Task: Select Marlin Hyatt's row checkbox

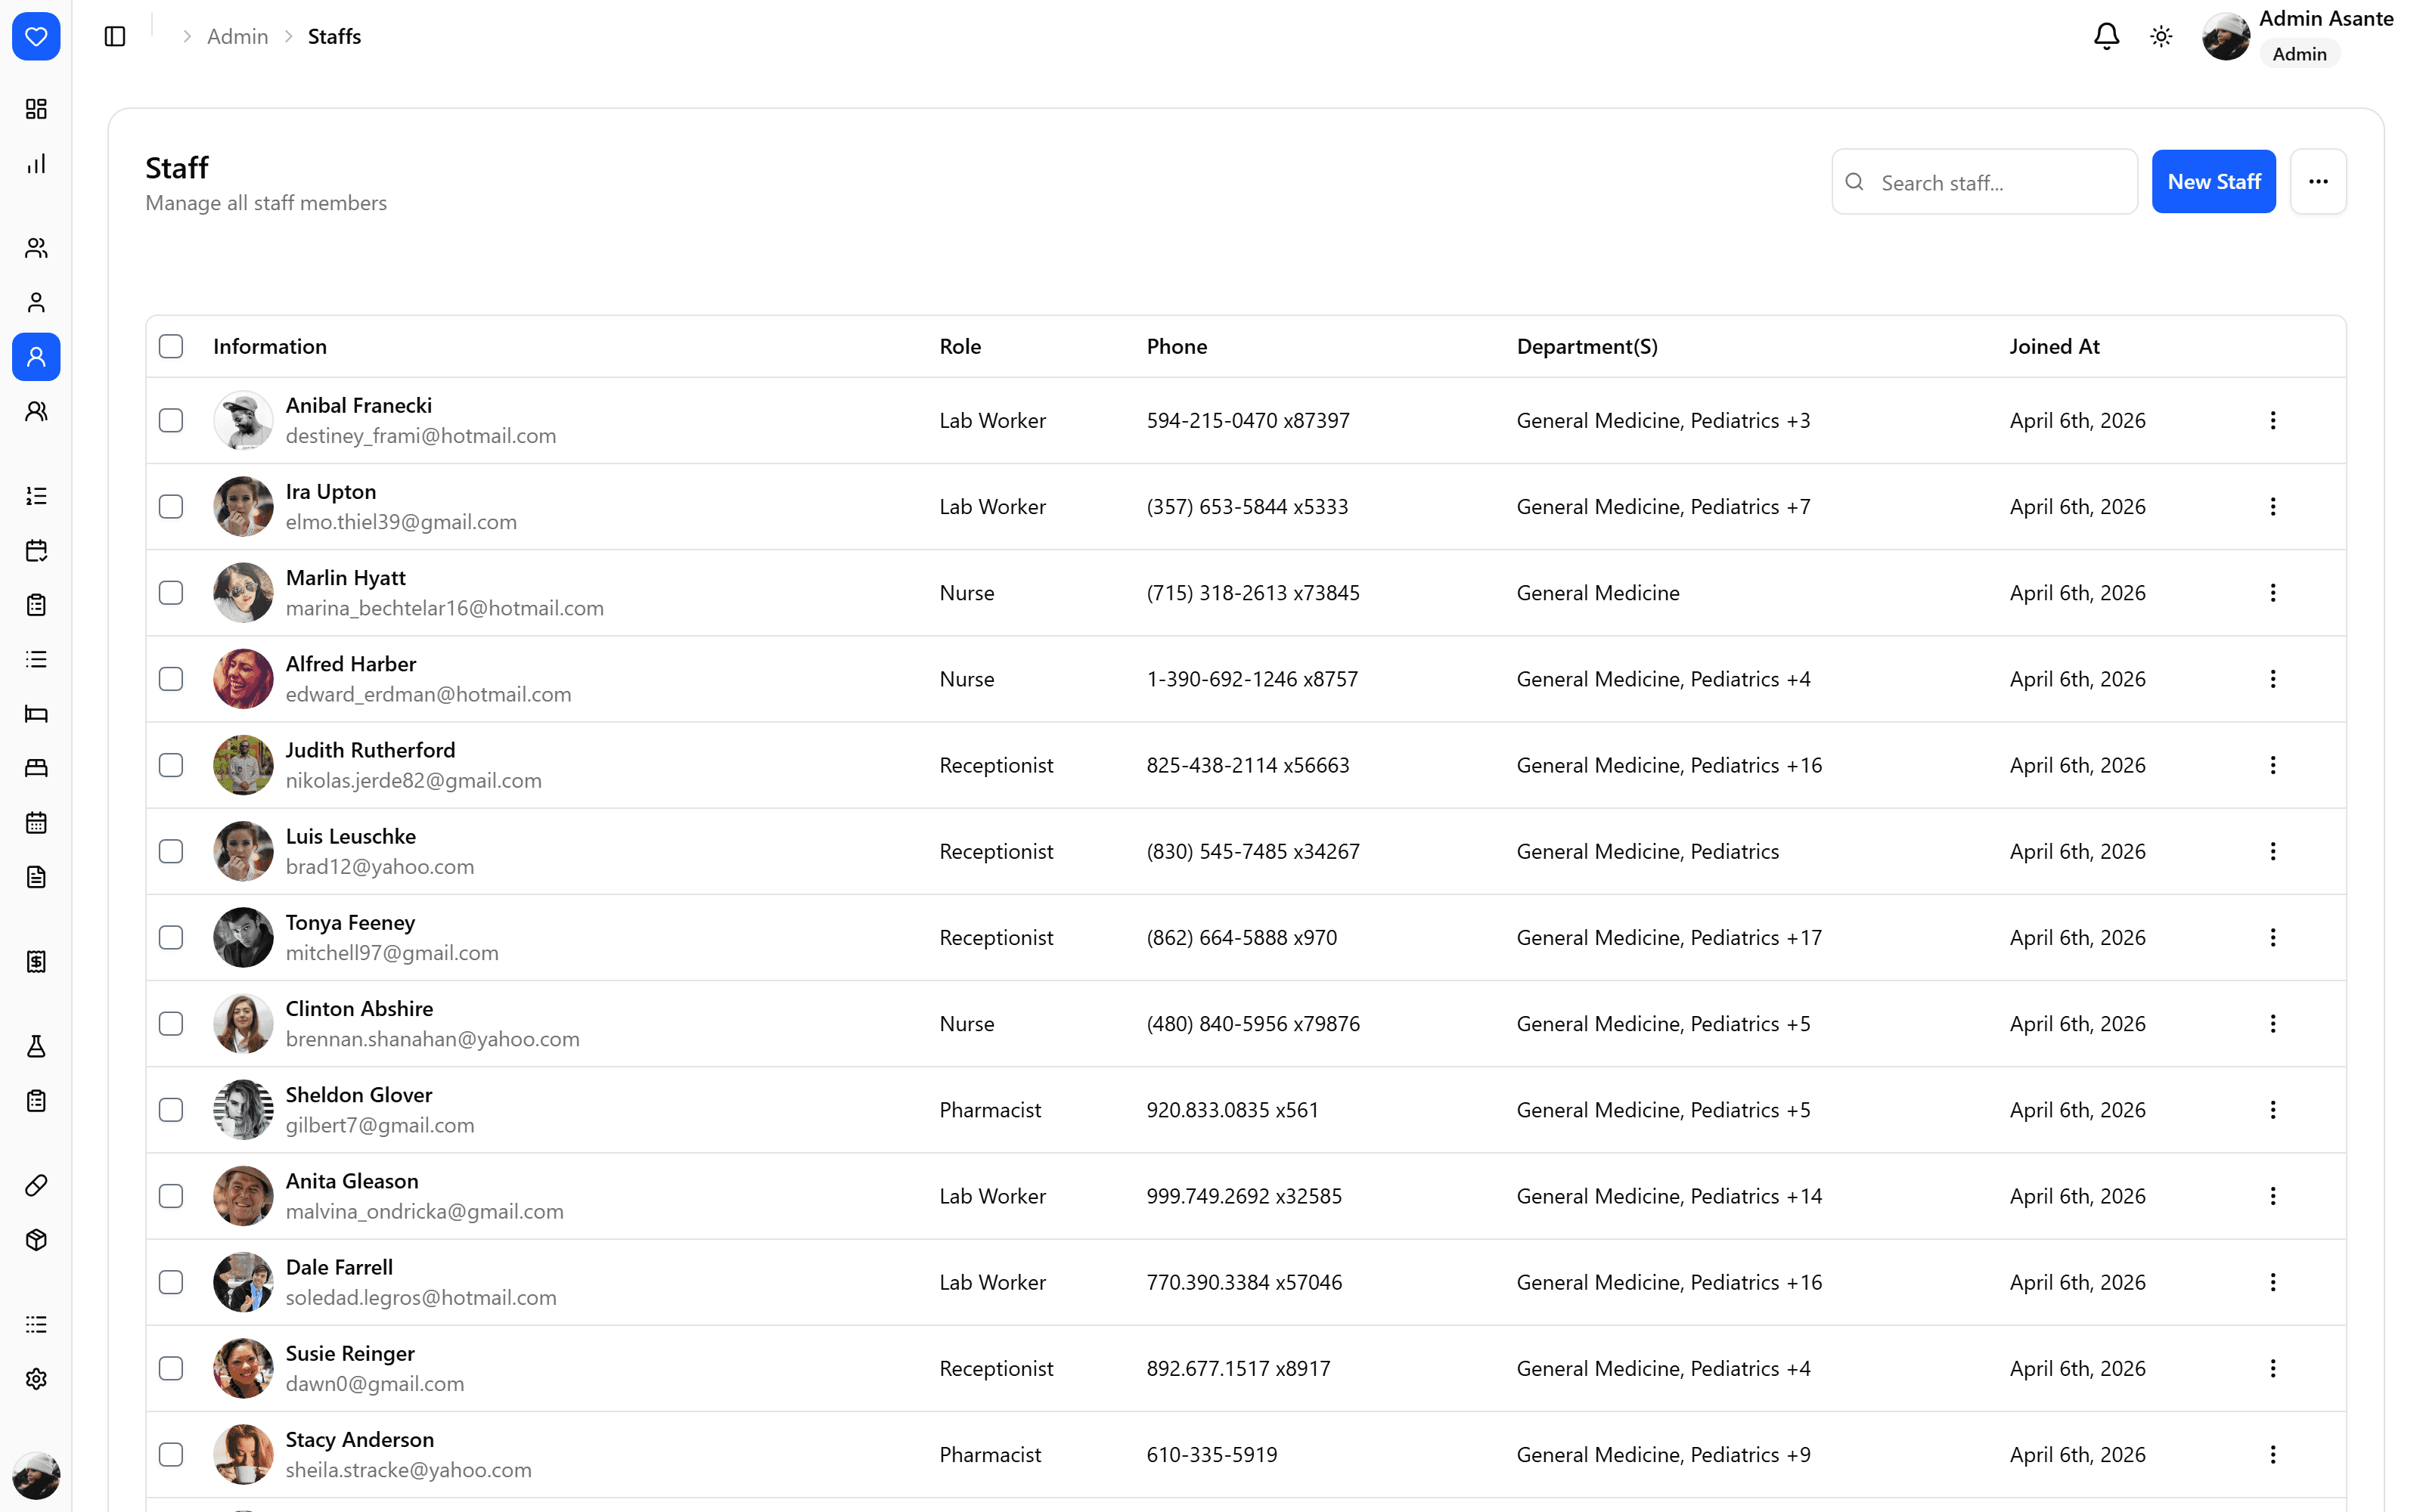Action: 171,593
